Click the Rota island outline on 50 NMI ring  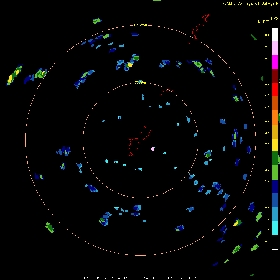point(167,92)
